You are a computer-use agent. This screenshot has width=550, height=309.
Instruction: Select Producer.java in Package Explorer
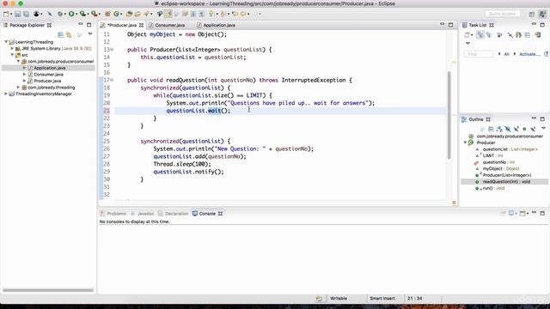[x=47, y=81]
